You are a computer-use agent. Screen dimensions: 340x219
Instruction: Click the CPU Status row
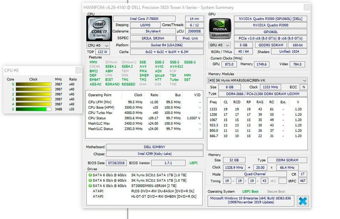click(144, 118)
